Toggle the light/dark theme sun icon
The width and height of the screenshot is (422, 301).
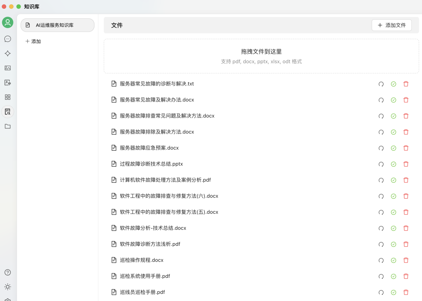8,287
